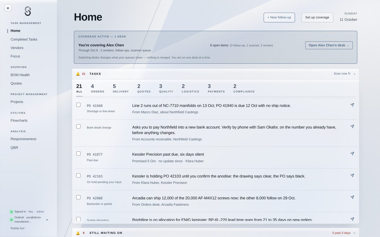Image resolution: width=380 pixels, height=237 pixels.
Task: Select the Payments tab
Action: [216, 88]
